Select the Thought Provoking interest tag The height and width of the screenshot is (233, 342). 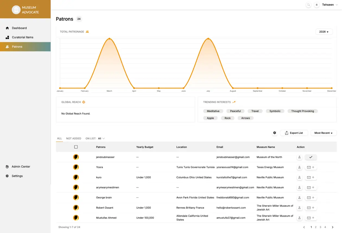303,111
